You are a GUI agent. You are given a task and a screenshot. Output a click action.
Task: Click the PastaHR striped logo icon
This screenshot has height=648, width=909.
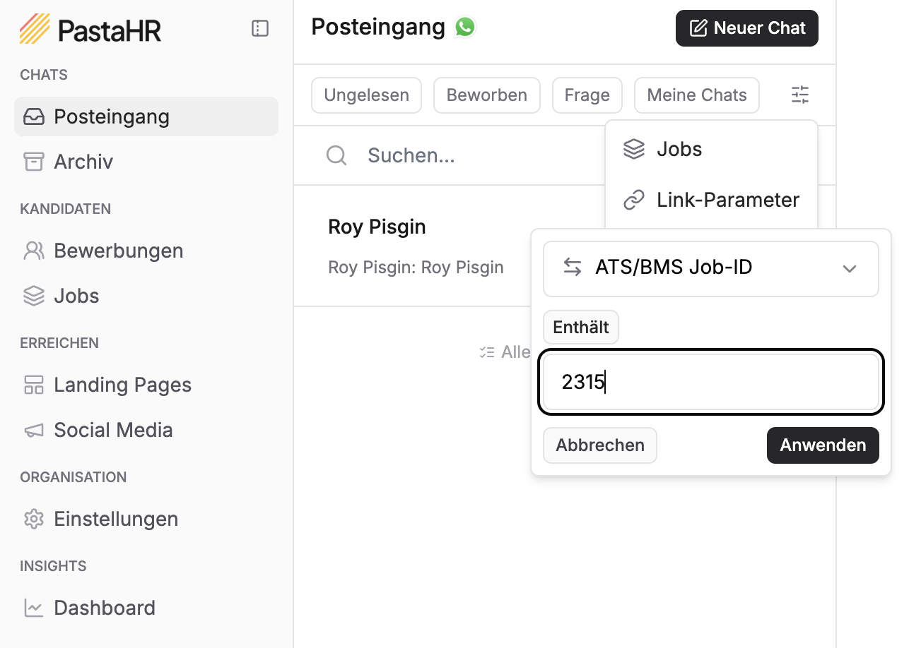click(x=35, y=29)
